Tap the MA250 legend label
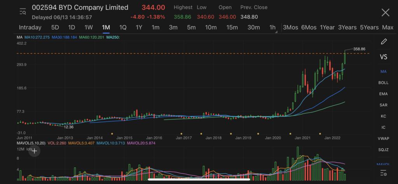 pyautogui.click(x=113, y=37)
